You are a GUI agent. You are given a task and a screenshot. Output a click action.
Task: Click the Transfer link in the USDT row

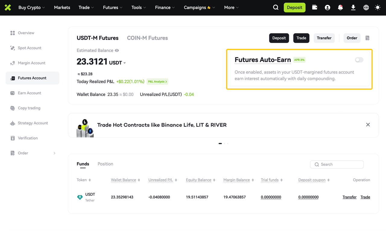(x=349, y=197)
